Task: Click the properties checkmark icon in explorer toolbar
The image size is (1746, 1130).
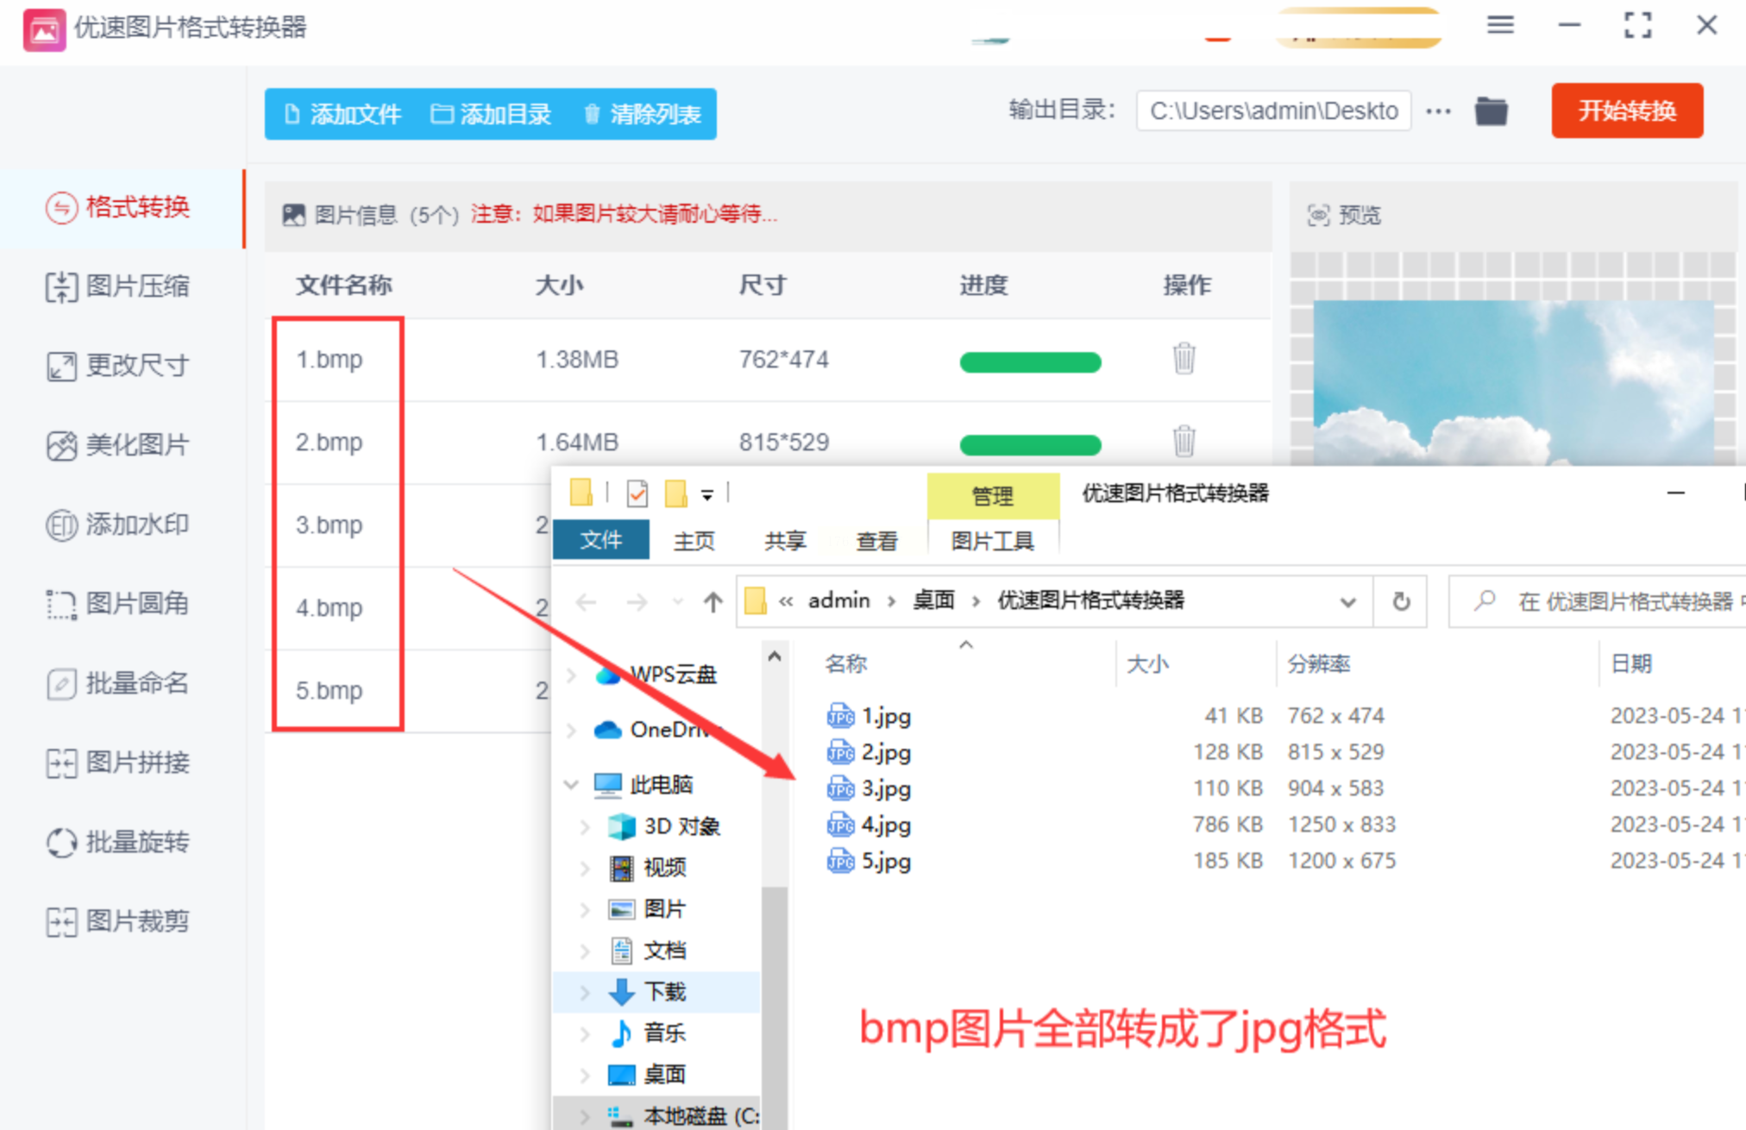Action: (637, 493)
